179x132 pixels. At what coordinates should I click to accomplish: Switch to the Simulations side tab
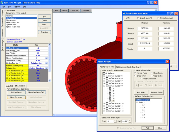[3, 33]
